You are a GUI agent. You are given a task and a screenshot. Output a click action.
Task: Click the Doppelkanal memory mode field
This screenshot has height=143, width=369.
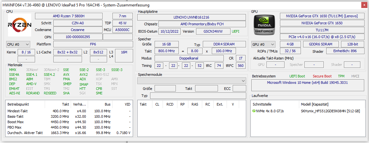[189, 58]
